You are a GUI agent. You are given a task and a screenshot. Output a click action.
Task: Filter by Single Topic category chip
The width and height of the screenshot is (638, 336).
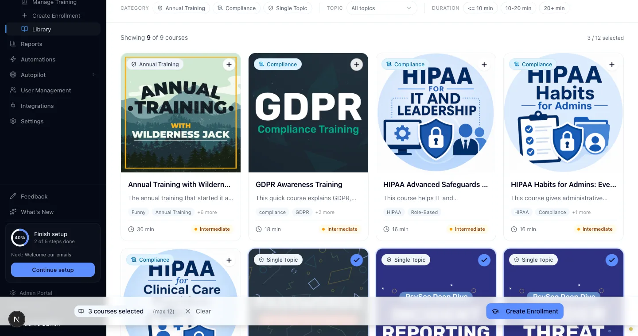[288, 8]
